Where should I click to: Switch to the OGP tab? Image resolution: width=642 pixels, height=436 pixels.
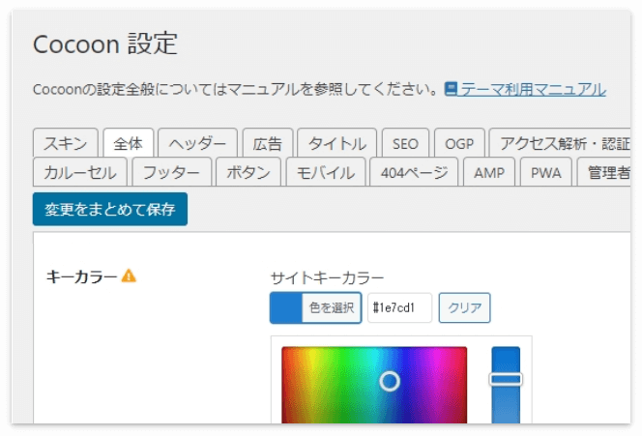point(459,143)
